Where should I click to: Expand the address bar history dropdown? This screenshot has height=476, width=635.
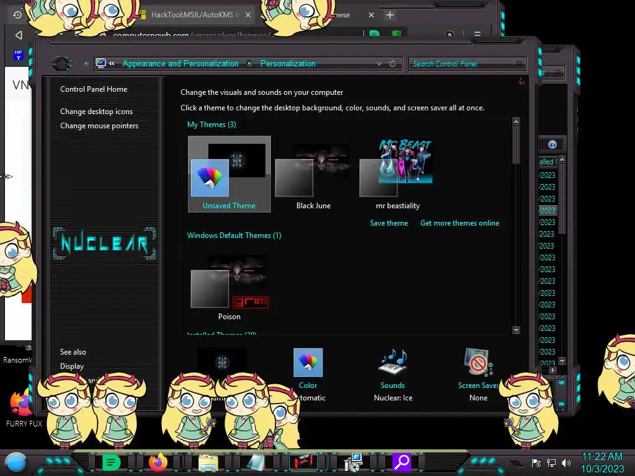pyautogui.click(x=379, y=64)
